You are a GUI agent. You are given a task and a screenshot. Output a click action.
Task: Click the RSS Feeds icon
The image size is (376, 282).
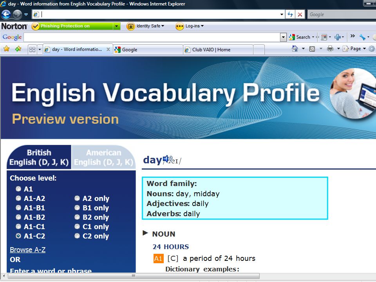click(312, 49)
